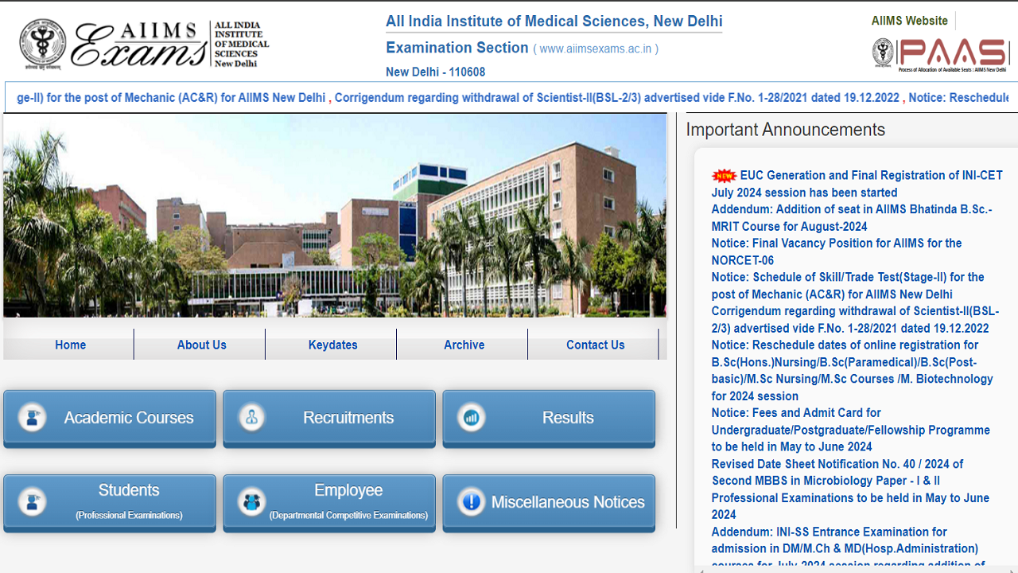Click the Miscellaneous Notices exclamation icon
Screen dimensions: 1018x573
tap(472, 502)
